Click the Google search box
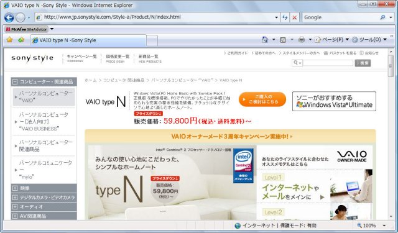The image size is (398, 233). (340, 17)
